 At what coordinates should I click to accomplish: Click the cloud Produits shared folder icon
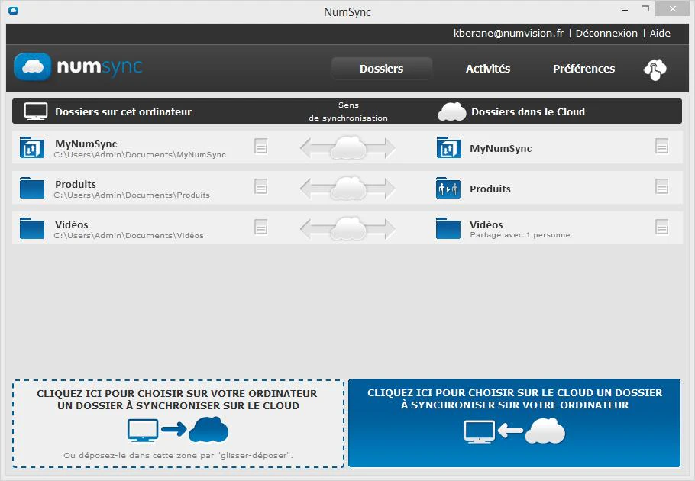point(448,188)
